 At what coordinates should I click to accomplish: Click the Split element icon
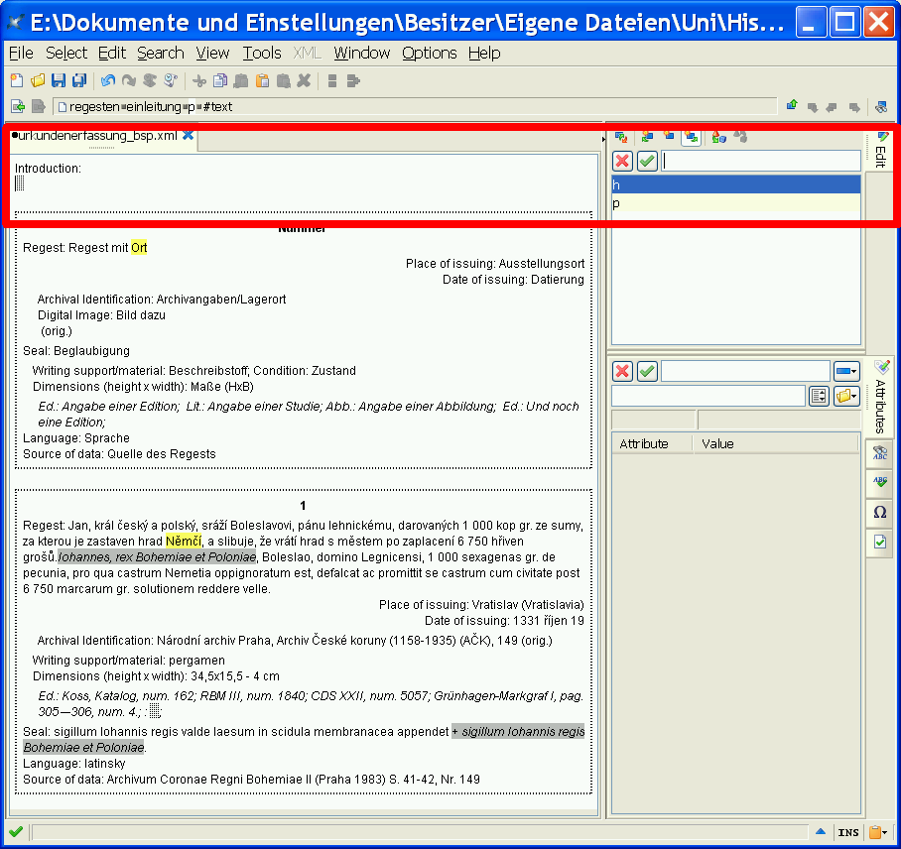click(x=332, y=81)
